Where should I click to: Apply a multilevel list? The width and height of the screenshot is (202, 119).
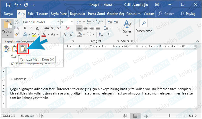point(98,22)
